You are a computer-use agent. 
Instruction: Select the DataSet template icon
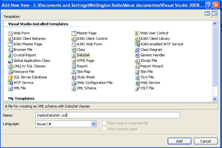tap(74, 55)
